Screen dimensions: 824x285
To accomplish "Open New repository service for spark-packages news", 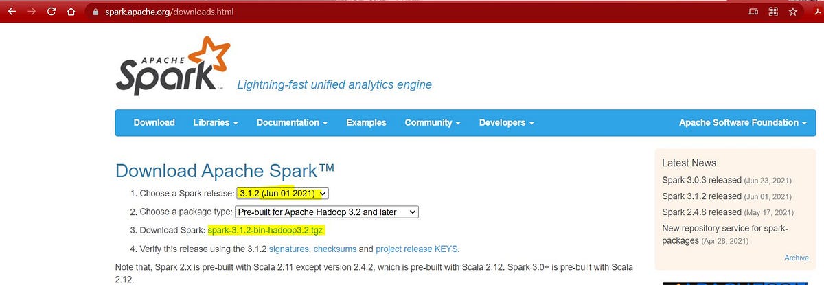I will (x=725, y=234).
